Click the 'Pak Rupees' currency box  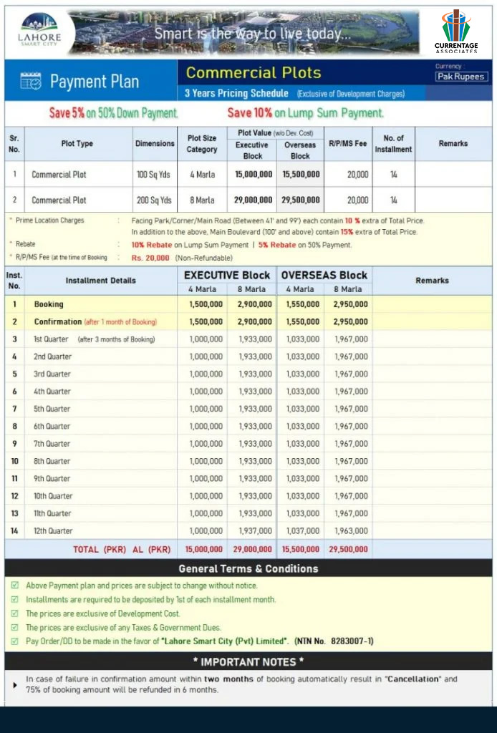[461, 77]
